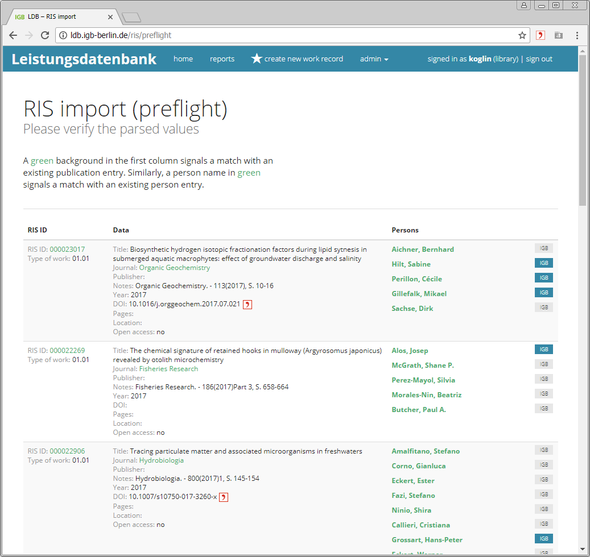The height and width of the screenshot is (557, 590).
Task: Click create new work record
Action: click(x=297, y=59)
